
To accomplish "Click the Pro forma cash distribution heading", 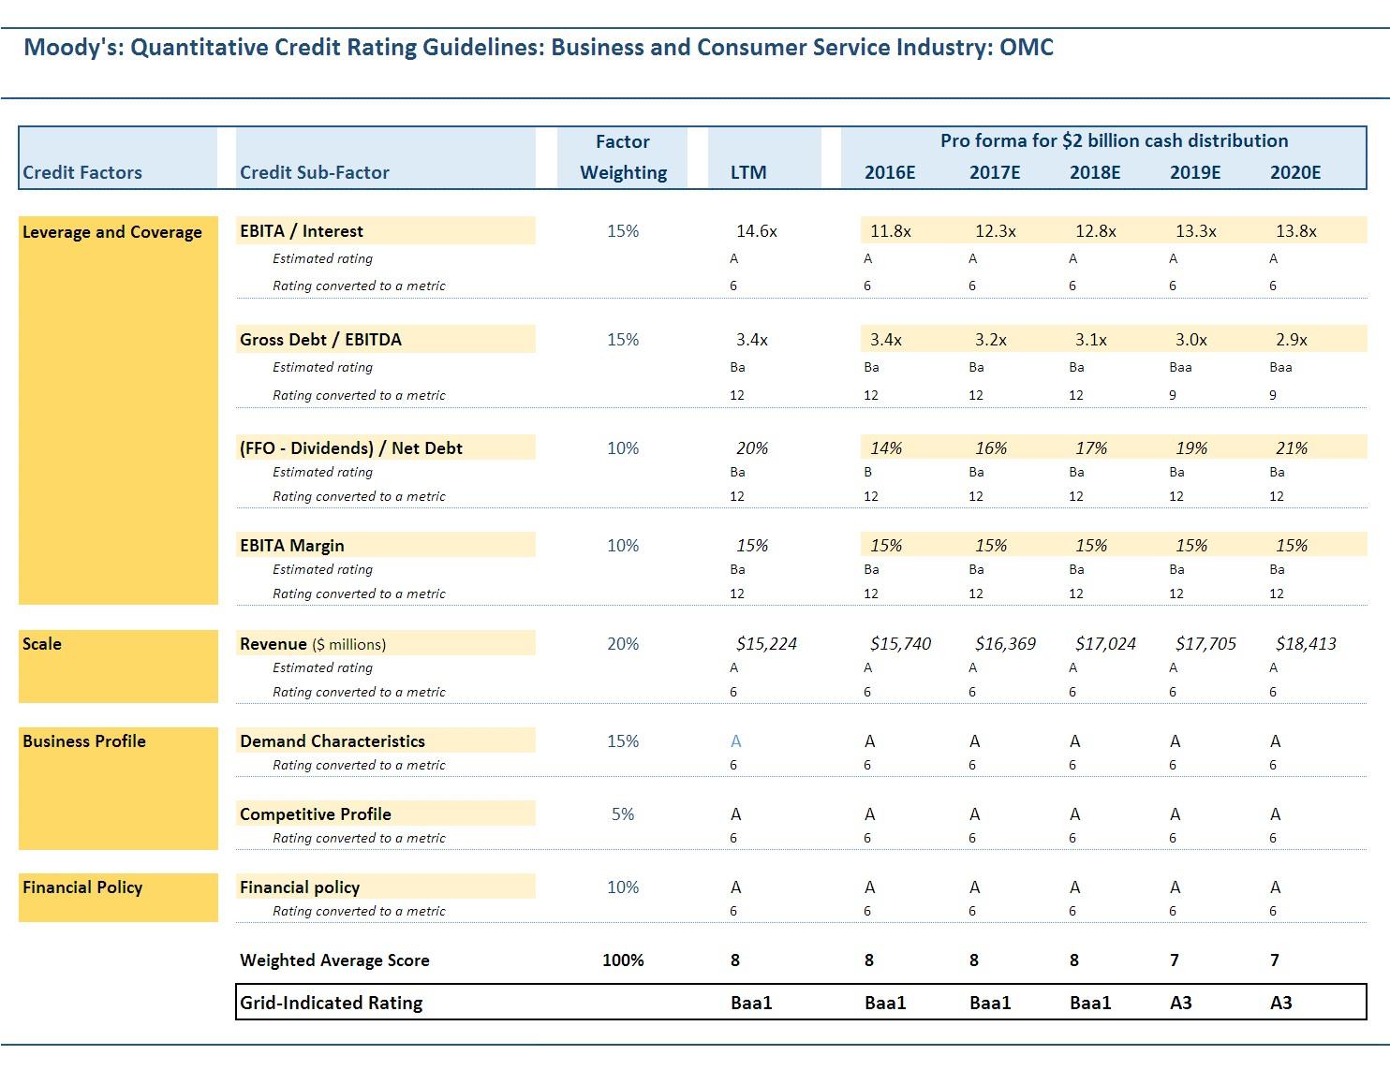I will pos(1114,141).
